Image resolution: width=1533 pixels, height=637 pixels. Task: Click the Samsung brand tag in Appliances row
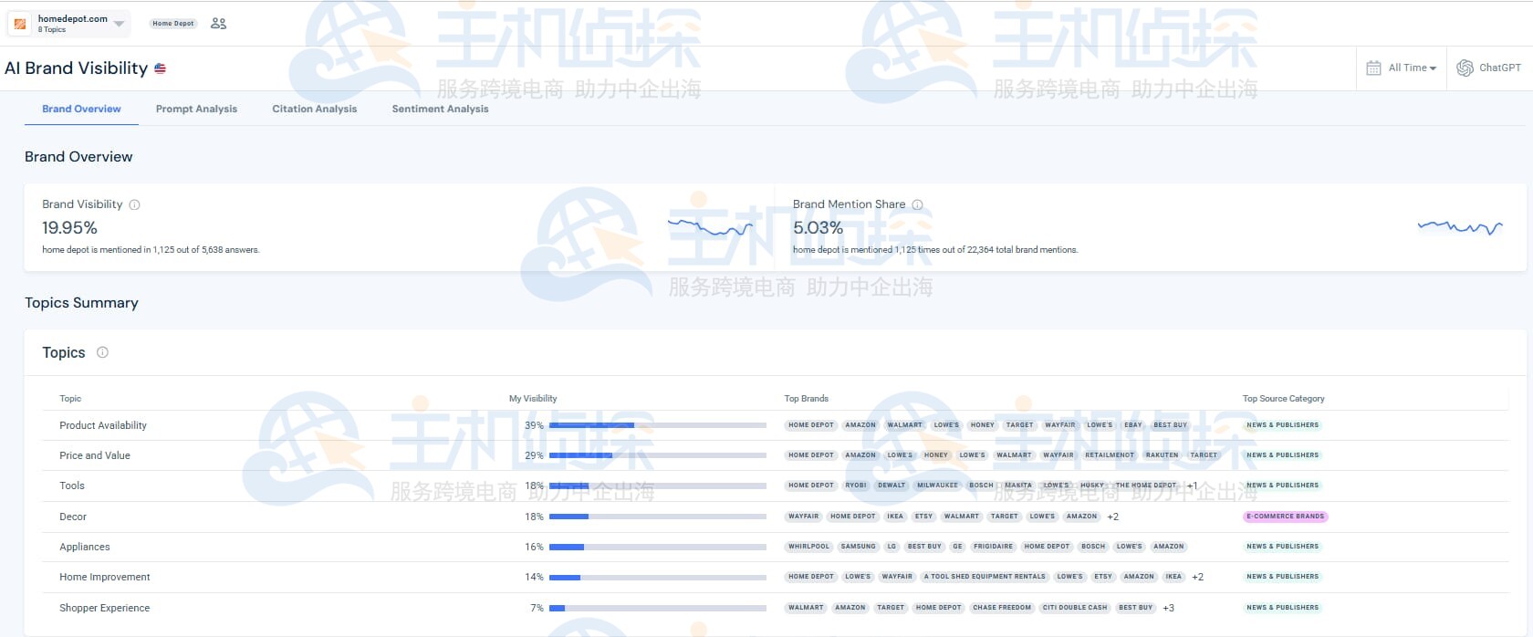(859, 547)
